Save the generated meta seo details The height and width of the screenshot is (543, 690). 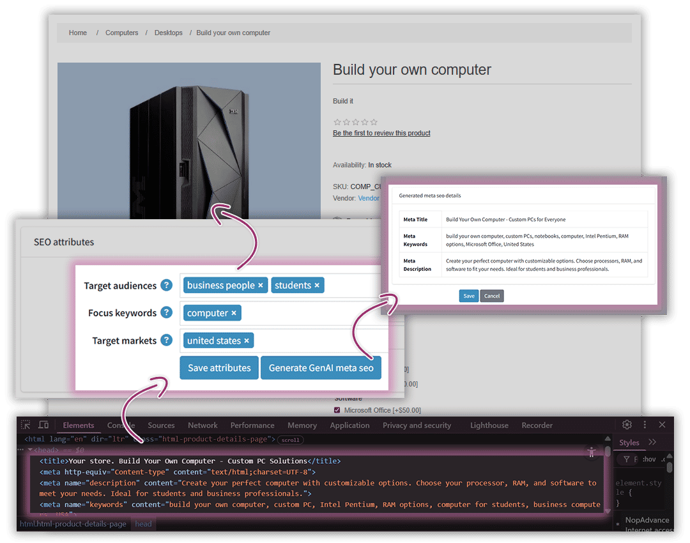tap(468, 296)
